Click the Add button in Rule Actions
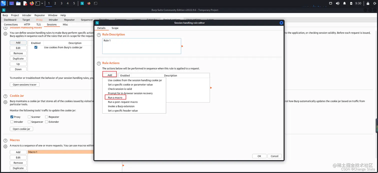Screen dimensions: 378x173 (x=110, y=75)
